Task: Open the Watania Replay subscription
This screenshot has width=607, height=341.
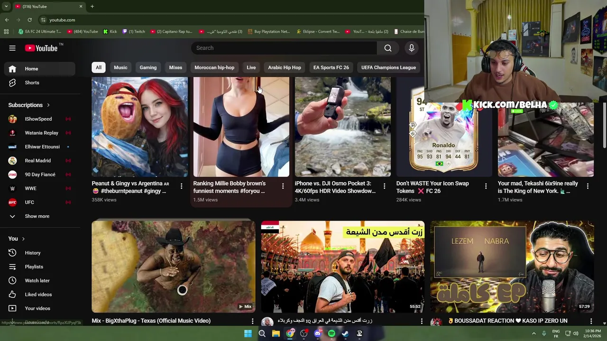Action: [41, 133]
